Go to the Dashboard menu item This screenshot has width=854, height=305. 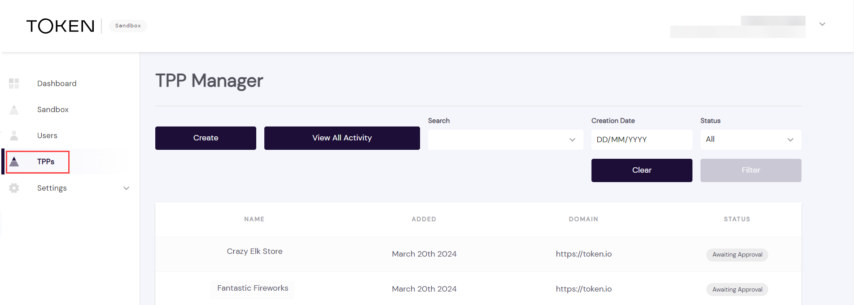(57, 83)
